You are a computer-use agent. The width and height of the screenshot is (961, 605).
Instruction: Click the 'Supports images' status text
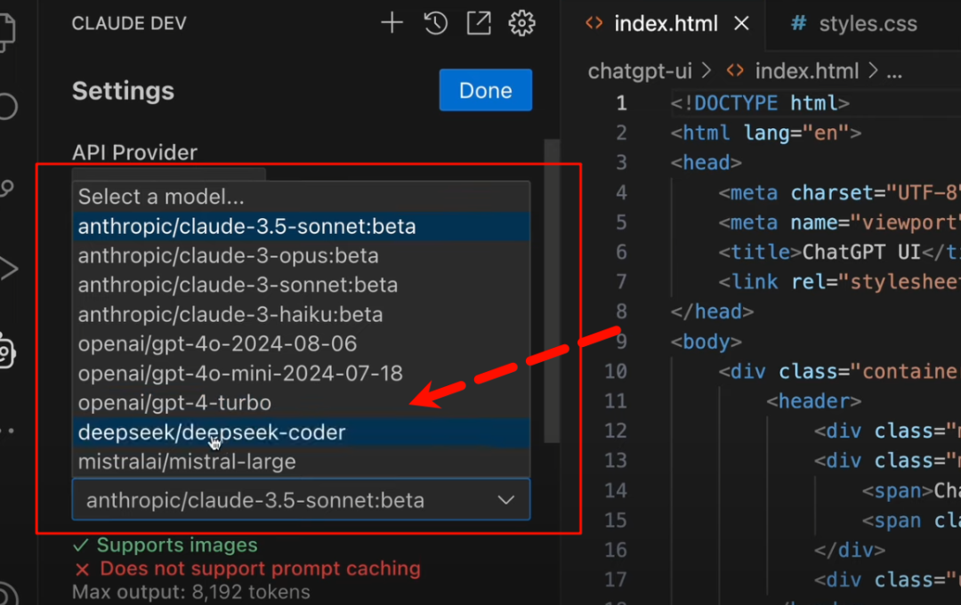[176, 544]
